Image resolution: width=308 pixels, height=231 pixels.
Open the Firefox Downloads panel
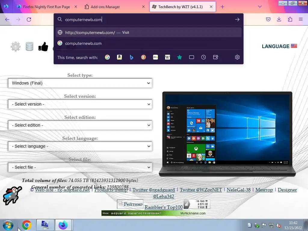pyautogui.click(x=279, y=19)
